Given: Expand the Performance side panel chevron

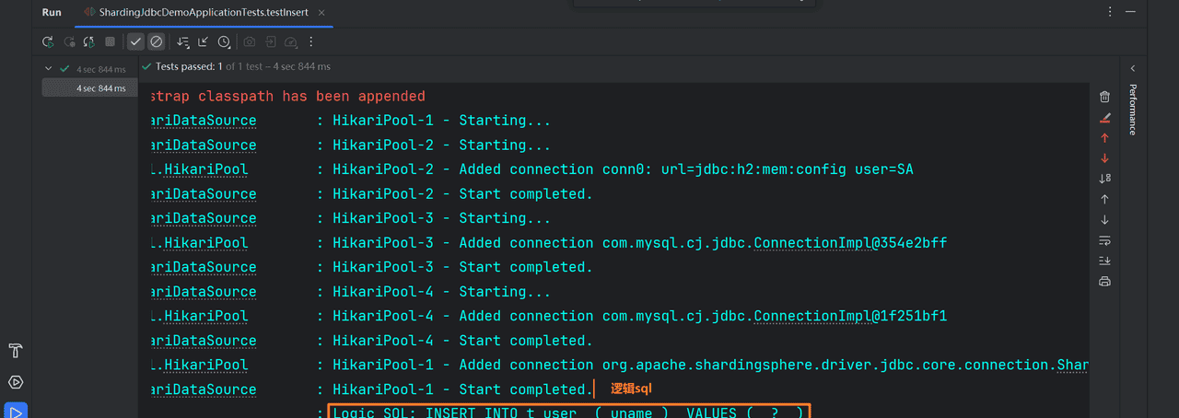Looking at the screenshot, I should (x=1133, y=68).
